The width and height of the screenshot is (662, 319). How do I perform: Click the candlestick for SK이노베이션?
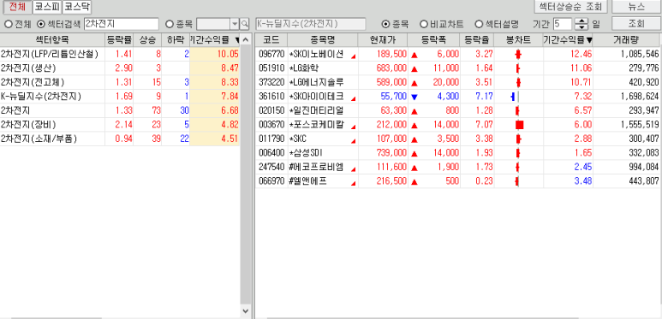[518, 55]
